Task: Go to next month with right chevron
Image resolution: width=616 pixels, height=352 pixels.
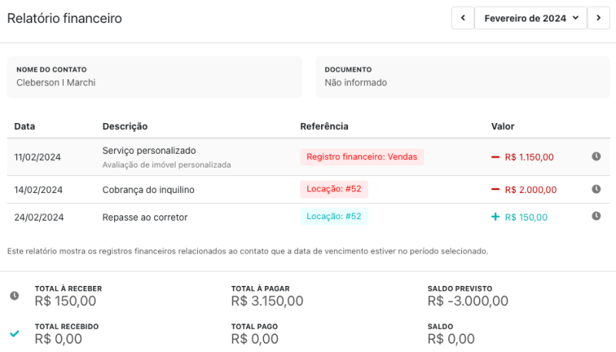Action: tap(598, 18)
